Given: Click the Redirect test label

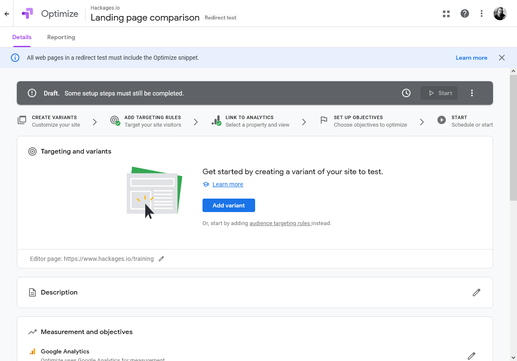Looking at the screenshot, I should [221, 18].
